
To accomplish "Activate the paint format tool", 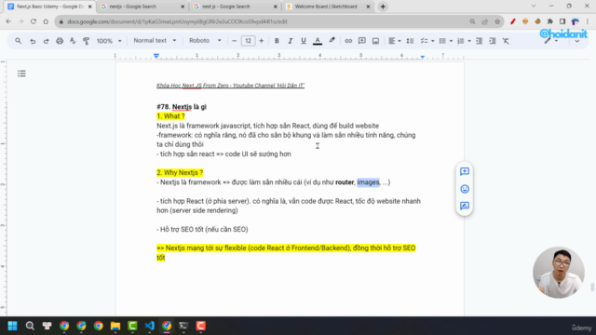I will [87, 41].
